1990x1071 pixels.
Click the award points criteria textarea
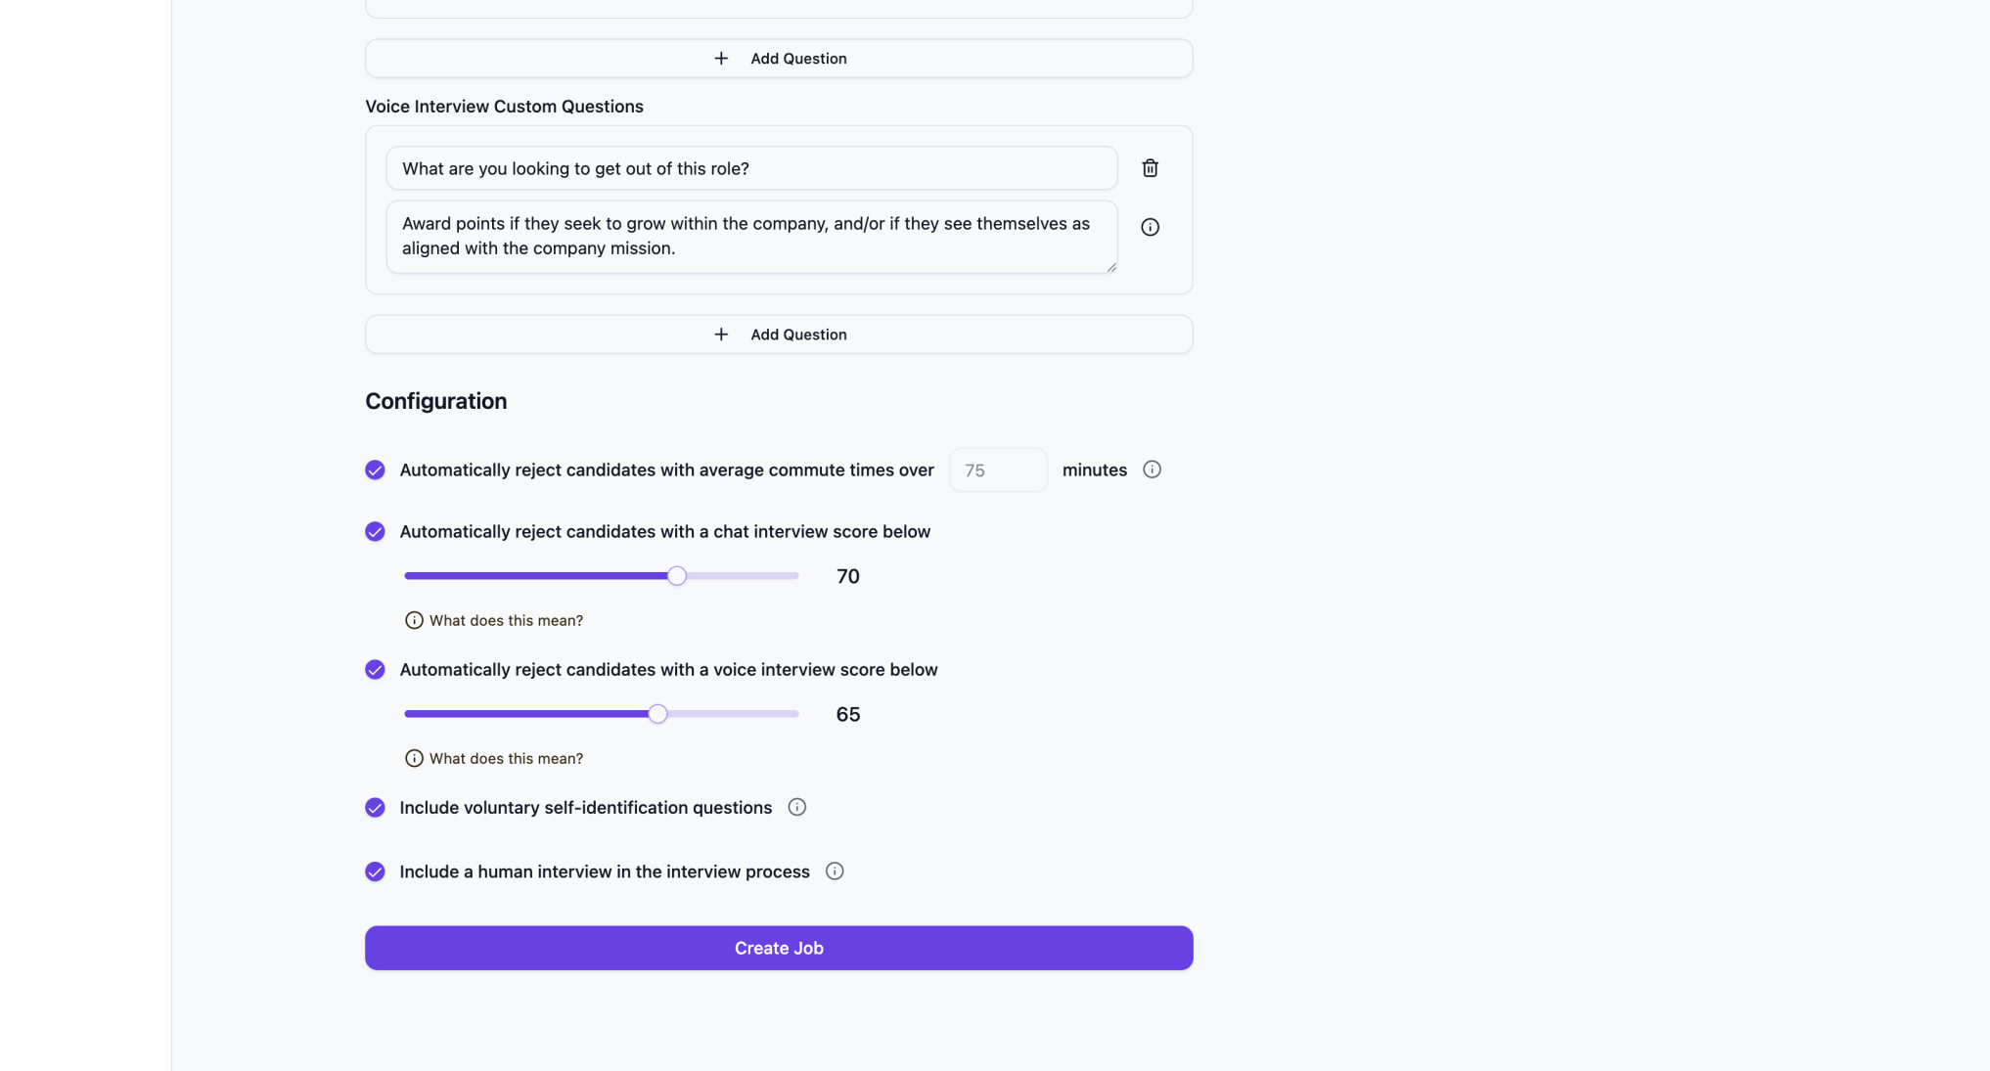pos(750,237)
